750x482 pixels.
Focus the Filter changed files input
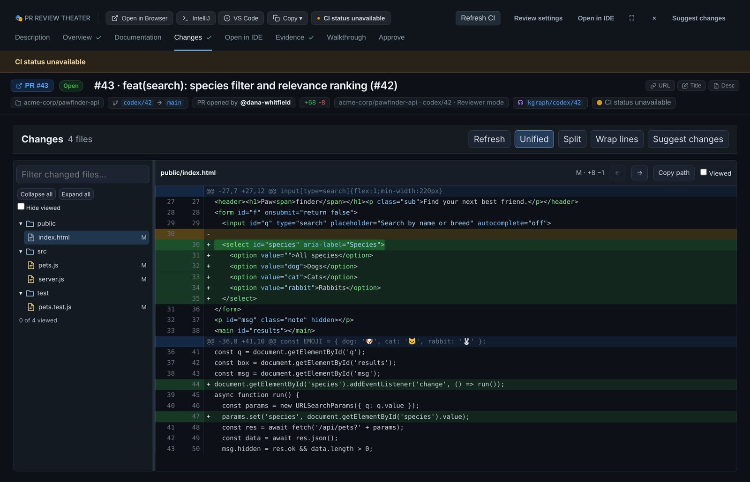83,175
